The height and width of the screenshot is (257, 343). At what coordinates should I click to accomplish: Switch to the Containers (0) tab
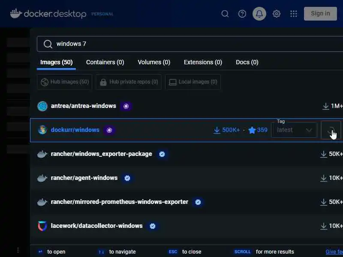(105, 62)
